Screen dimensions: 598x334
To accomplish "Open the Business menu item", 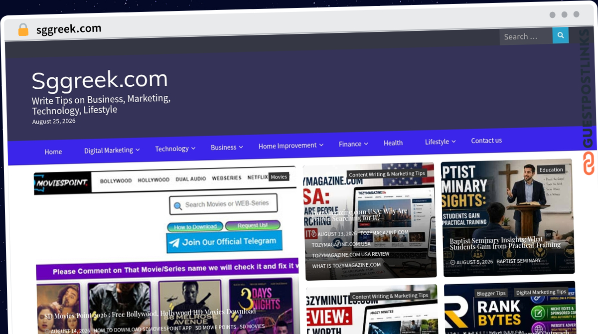I will [223, 147].
